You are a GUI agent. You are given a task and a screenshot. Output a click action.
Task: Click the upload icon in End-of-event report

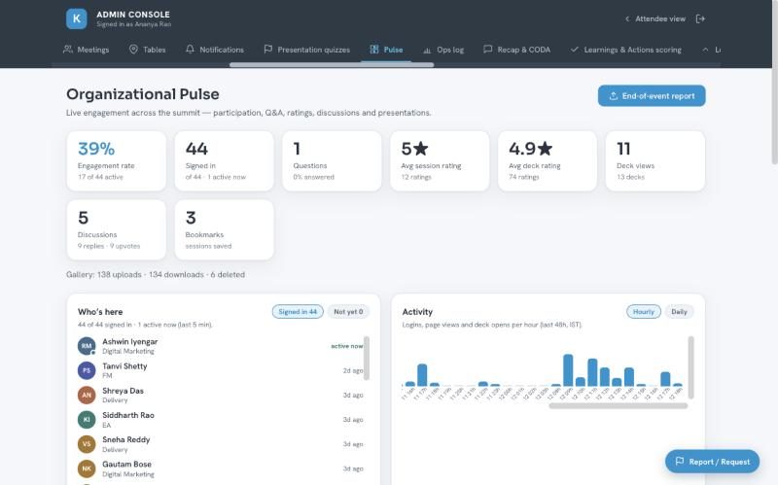pyautogui.click(x=614, y=95)
